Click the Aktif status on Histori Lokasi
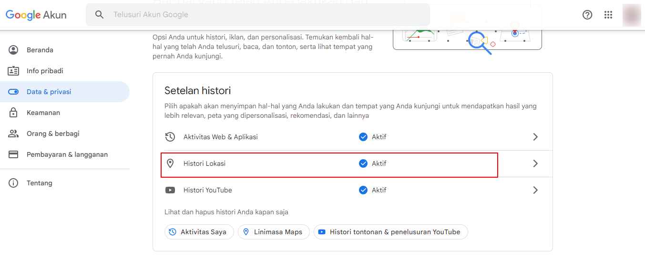The width and height of the screenshot is (645, 258). click(379, 163)
